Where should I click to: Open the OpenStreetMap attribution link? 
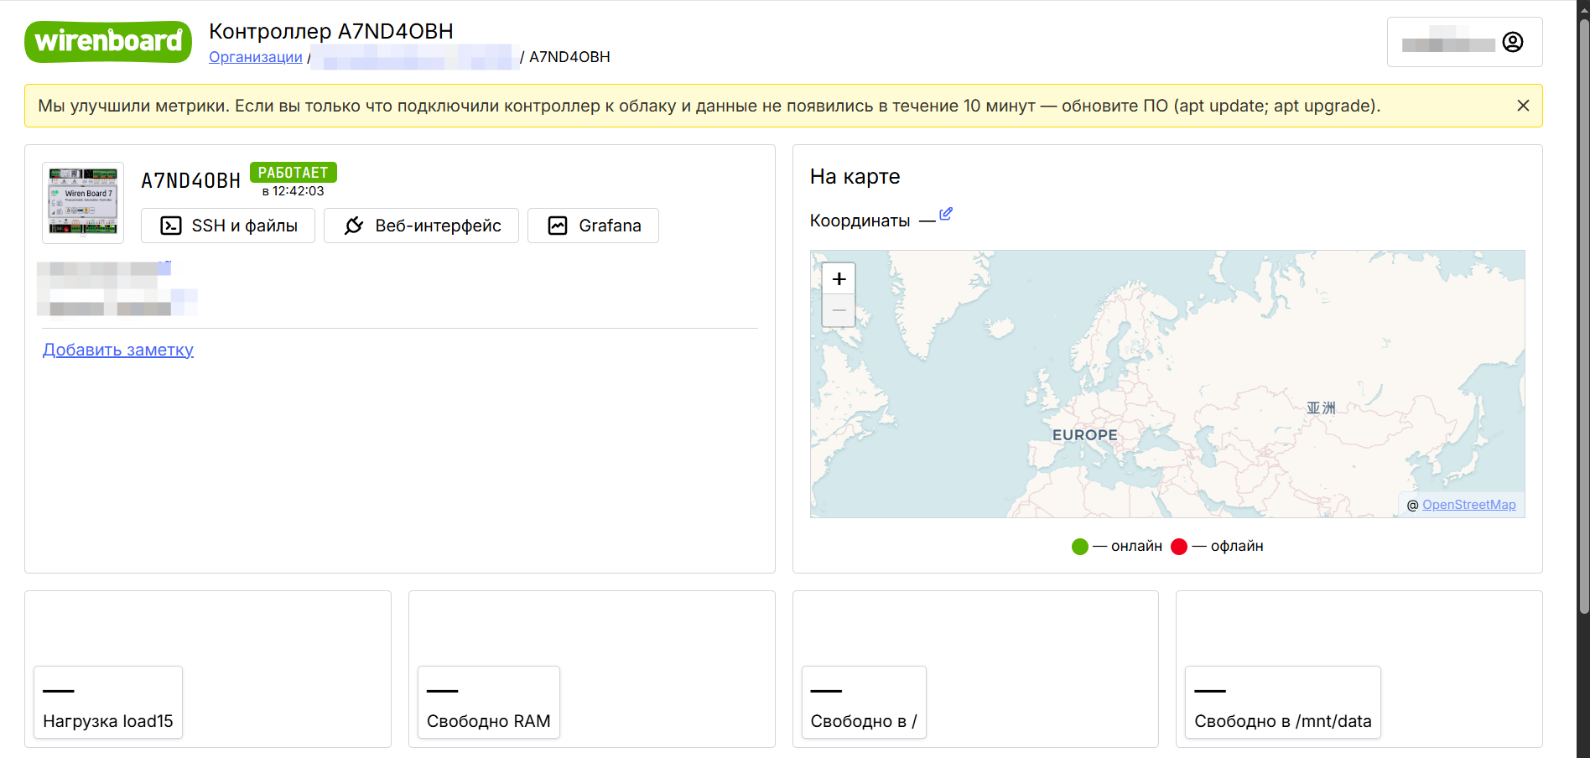pos(1468,505)
